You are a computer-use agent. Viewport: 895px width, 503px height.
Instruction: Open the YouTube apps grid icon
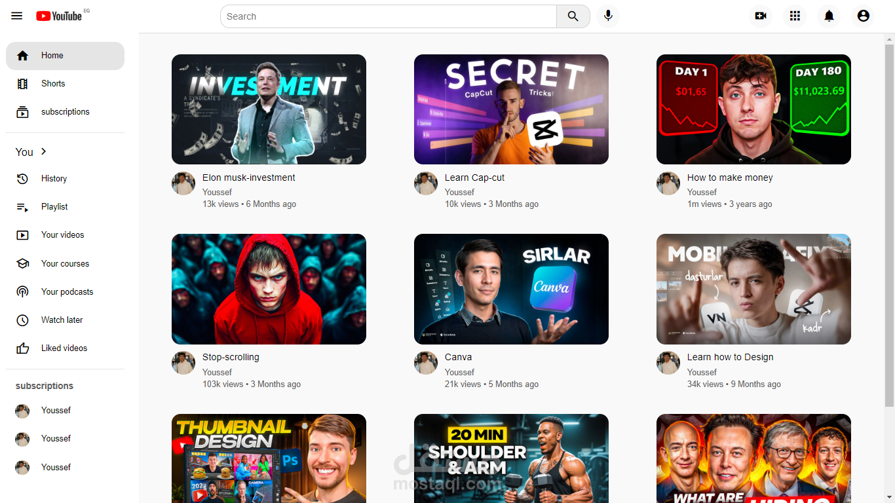[x=795, y=16]
